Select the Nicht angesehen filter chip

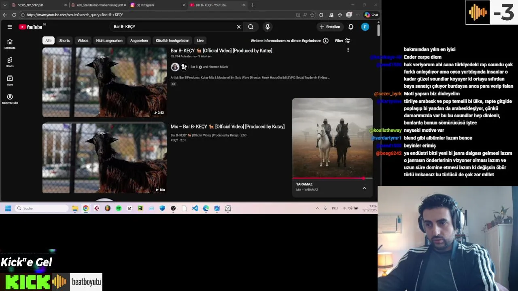click(109, 40)
